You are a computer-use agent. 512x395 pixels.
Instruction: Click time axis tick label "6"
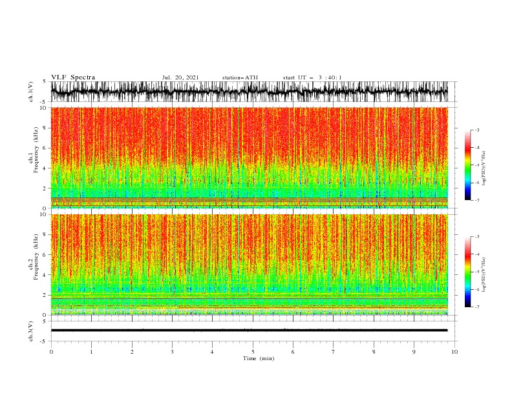point(293,352)
